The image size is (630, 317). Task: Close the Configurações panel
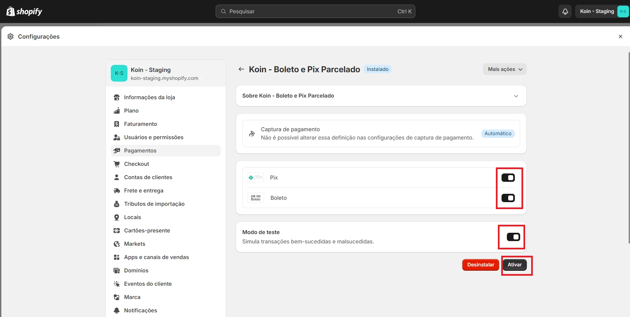tap(620, 36)
